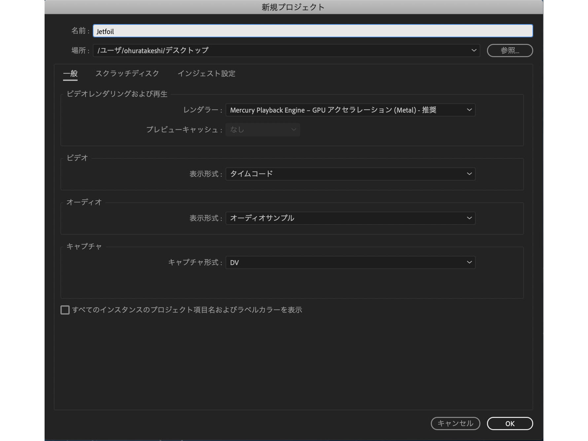
Task: Select the 一般 tab
Action: pyautogui.click(x=70, y=73)
